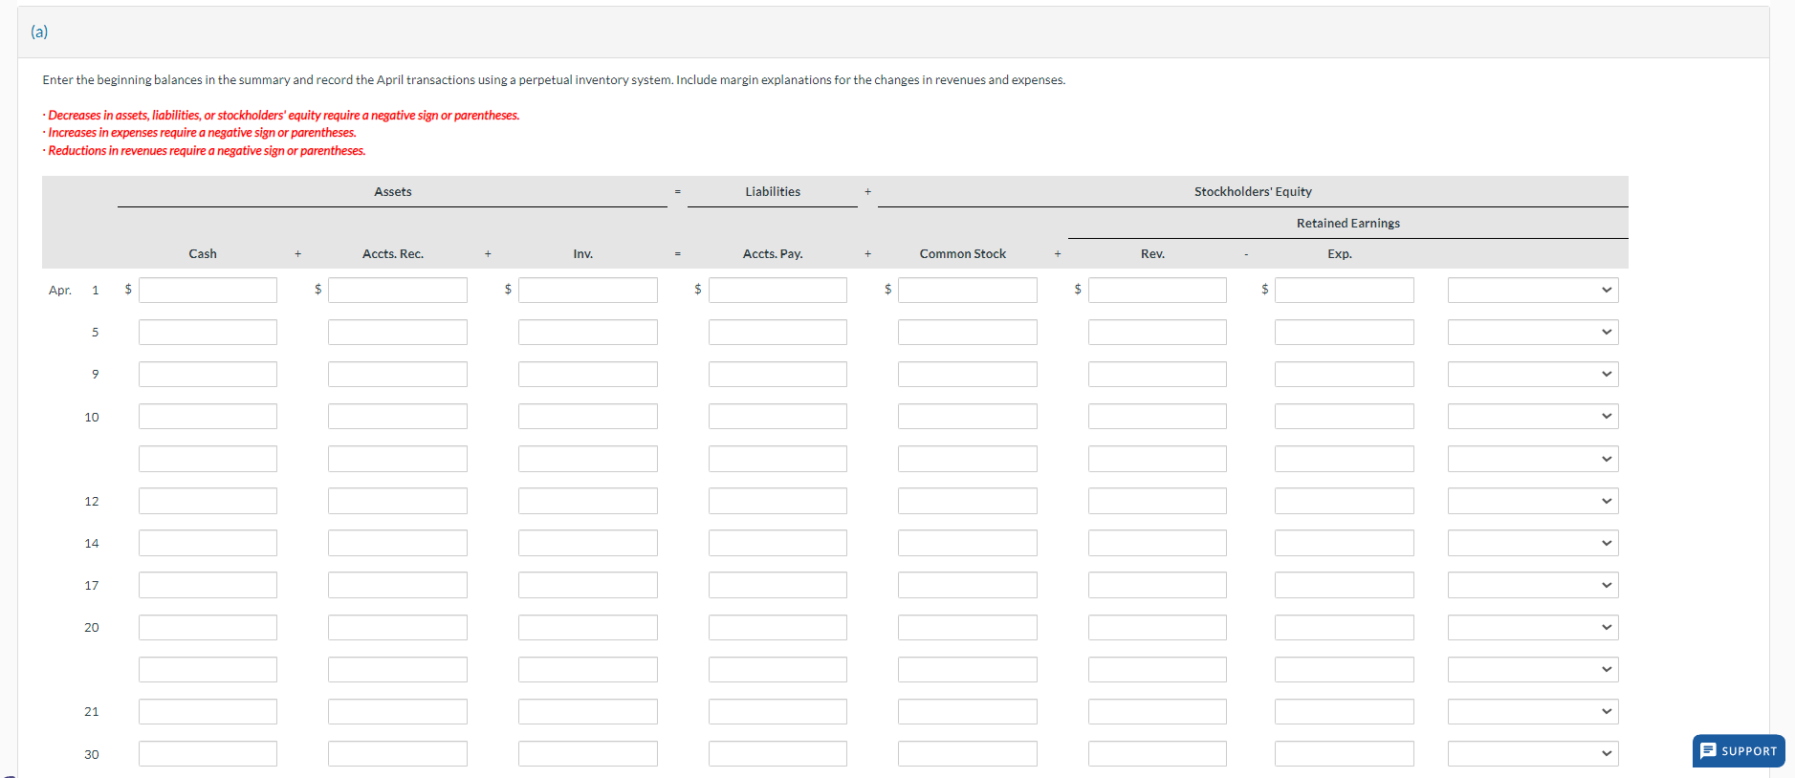
Task: Click the Inv. field for day 5
Action: [x=588, y=332]
